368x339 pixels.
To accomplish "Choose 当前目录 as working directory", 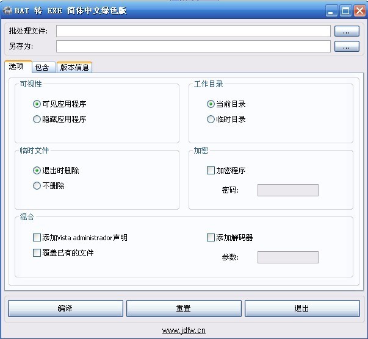I will coord(226,104).
